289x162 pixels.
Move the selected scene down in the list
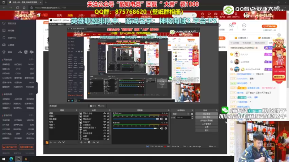tap(64, 142)
